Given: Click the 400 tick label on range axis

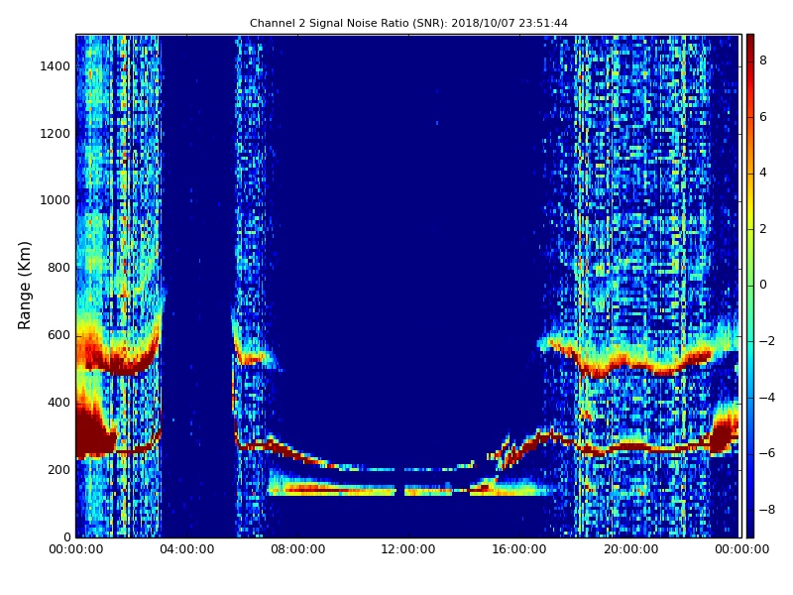Looking at the screenshot, I should [x=58, y=403].
